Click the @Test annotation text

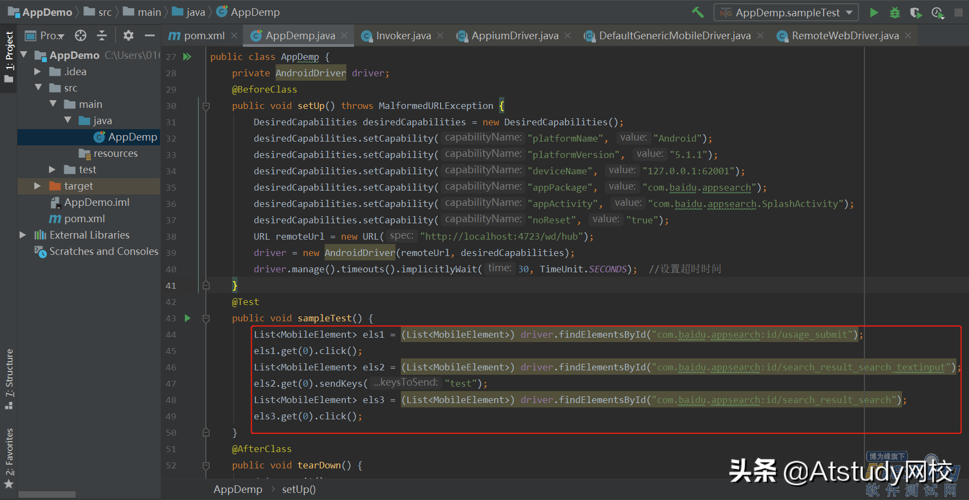[246, 302]
